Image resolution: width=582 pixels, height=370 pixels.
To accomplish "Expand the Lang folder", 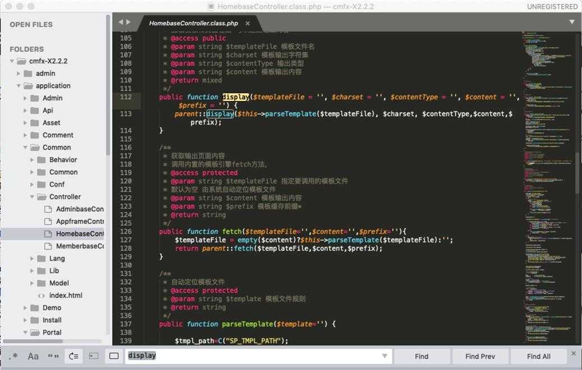I will [x=31, y=258].
